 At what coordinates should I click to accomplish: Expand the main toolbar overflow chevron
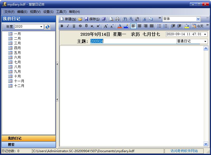coord(160,18)
